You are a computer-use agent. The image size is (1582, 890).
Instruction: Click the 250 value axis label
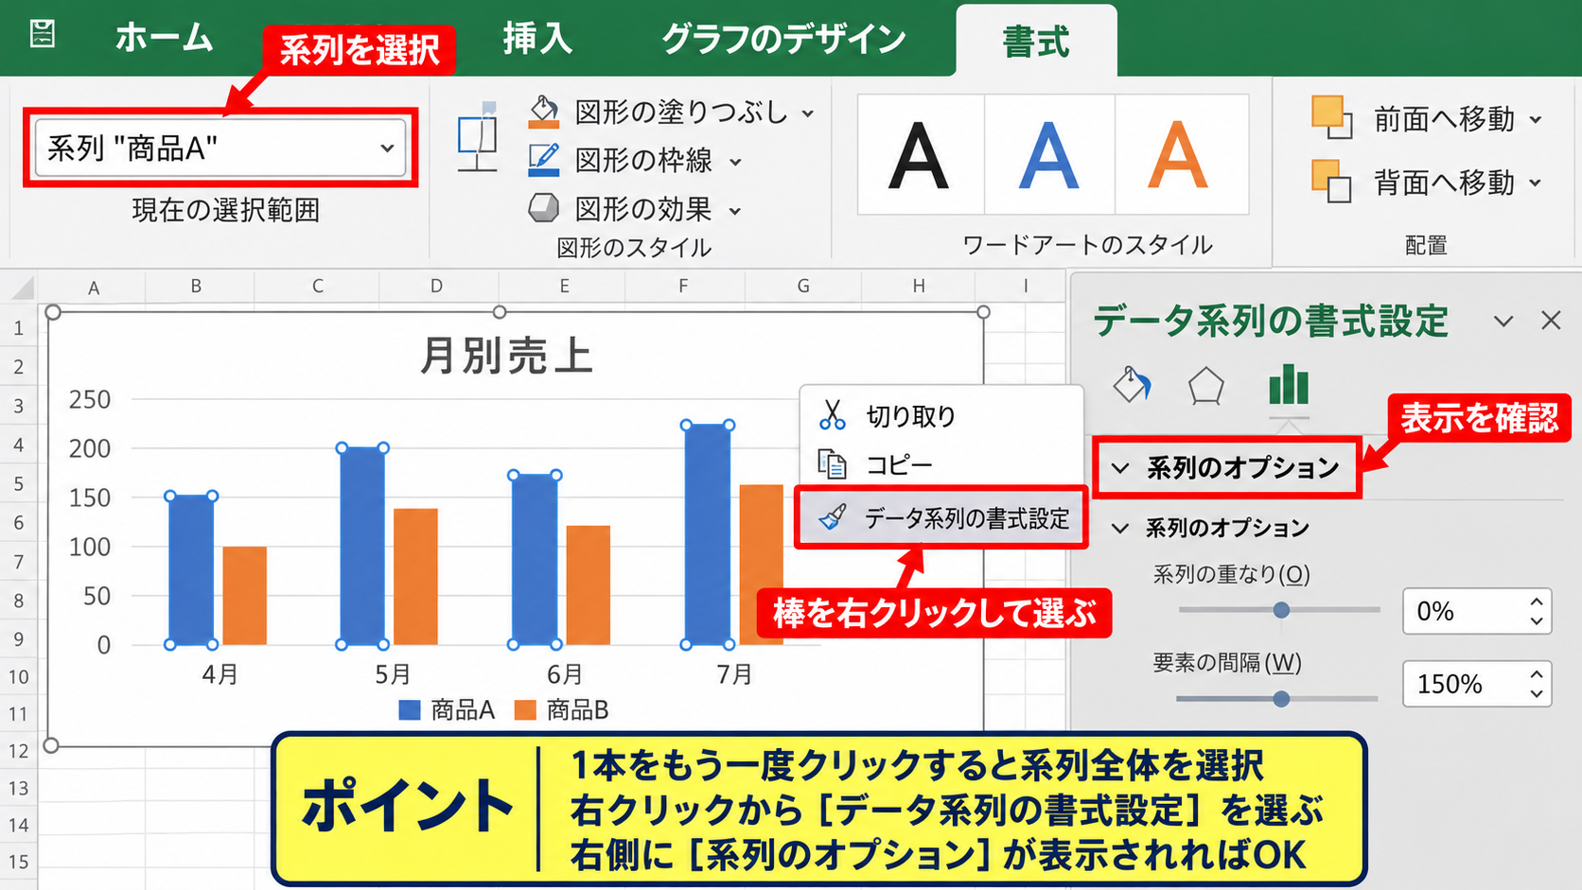click(90, 399)
